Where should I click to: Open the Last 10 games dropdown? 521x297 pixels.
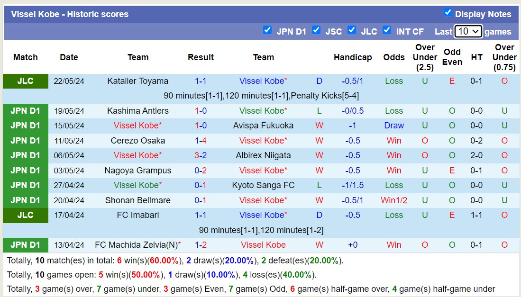click(x=468, y=31)
